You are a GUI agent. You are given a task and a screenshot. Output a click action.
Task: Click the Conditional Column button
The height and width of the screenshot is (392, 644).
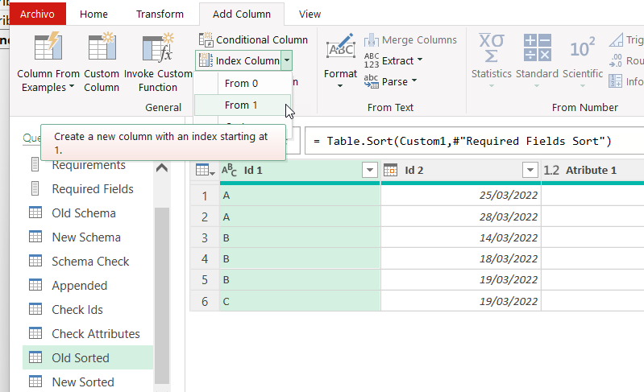pos(252,39)
